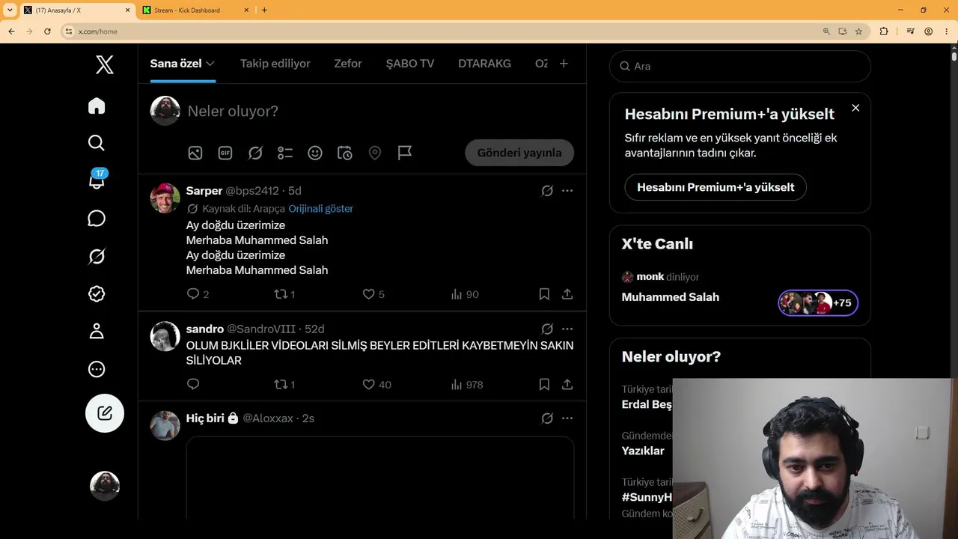Click plus icon to add timeline tab
The image size is (958, 539).
(x=564, y=64)
